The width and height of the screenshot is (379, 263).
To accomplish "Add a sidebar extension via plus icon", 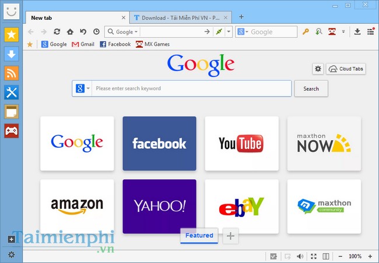I will (11, 239).
